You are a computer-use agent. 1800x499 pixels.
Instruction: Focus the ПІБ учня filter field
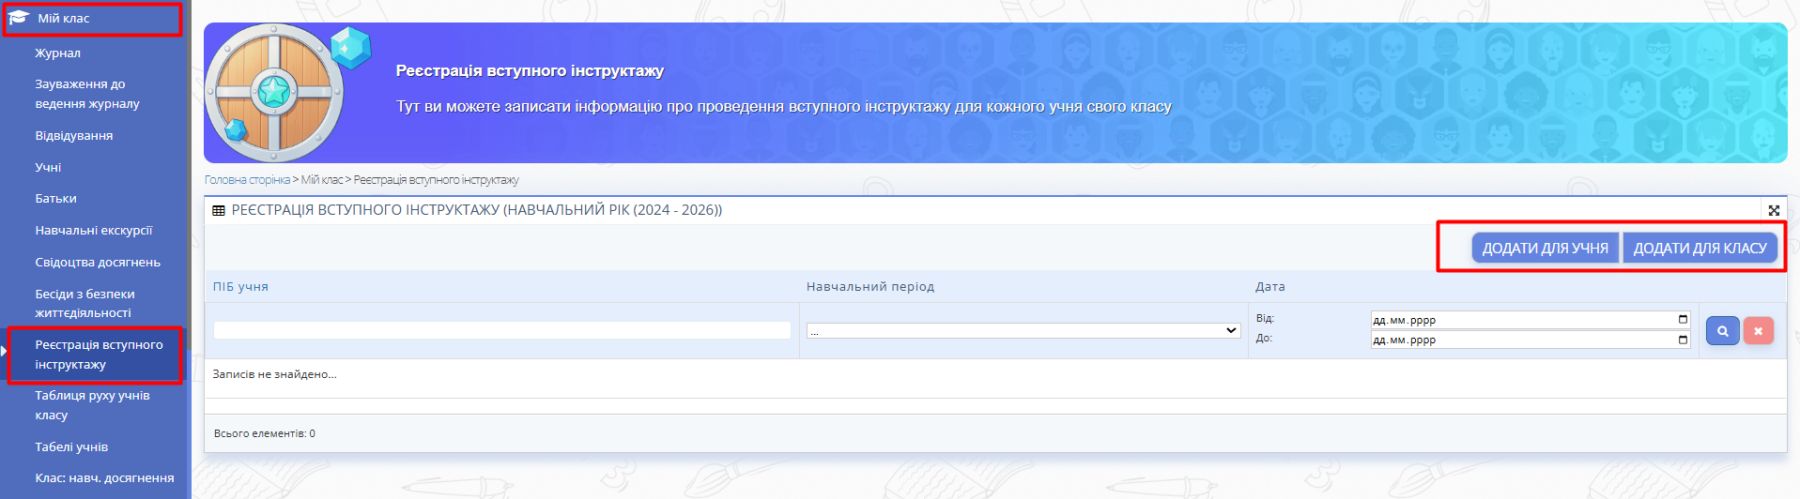pyautogui.click(x=501, y=330)
